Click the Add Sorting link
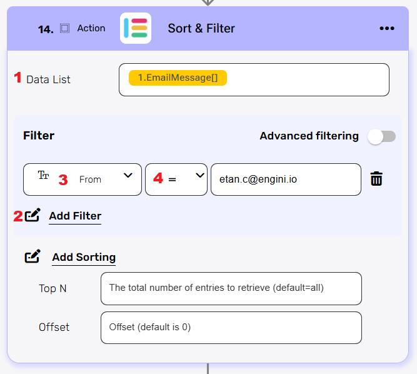This screenshot has width=417, height=374. point(84,257)
